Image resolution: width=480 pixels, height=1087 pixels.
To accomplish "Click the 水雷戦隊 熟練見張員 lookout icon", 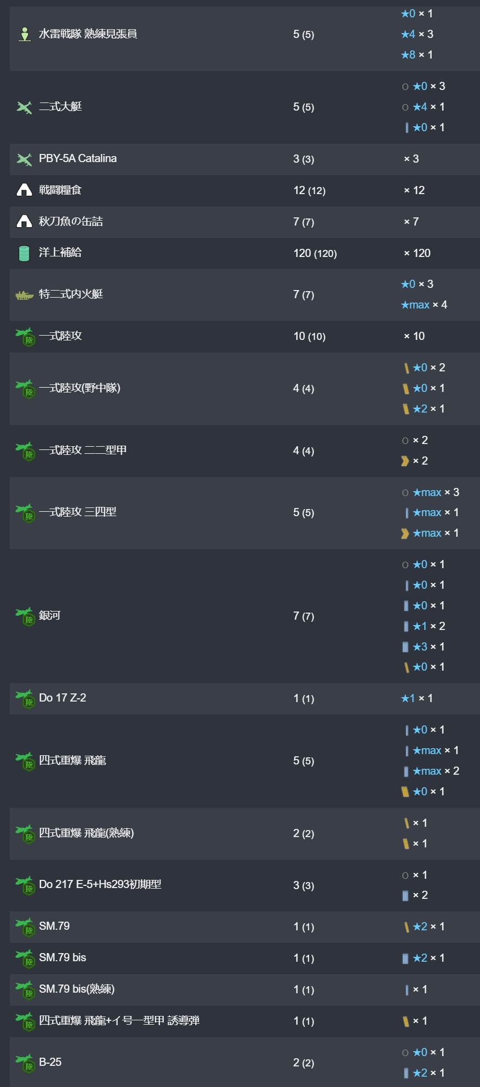I will coord(24,34).
